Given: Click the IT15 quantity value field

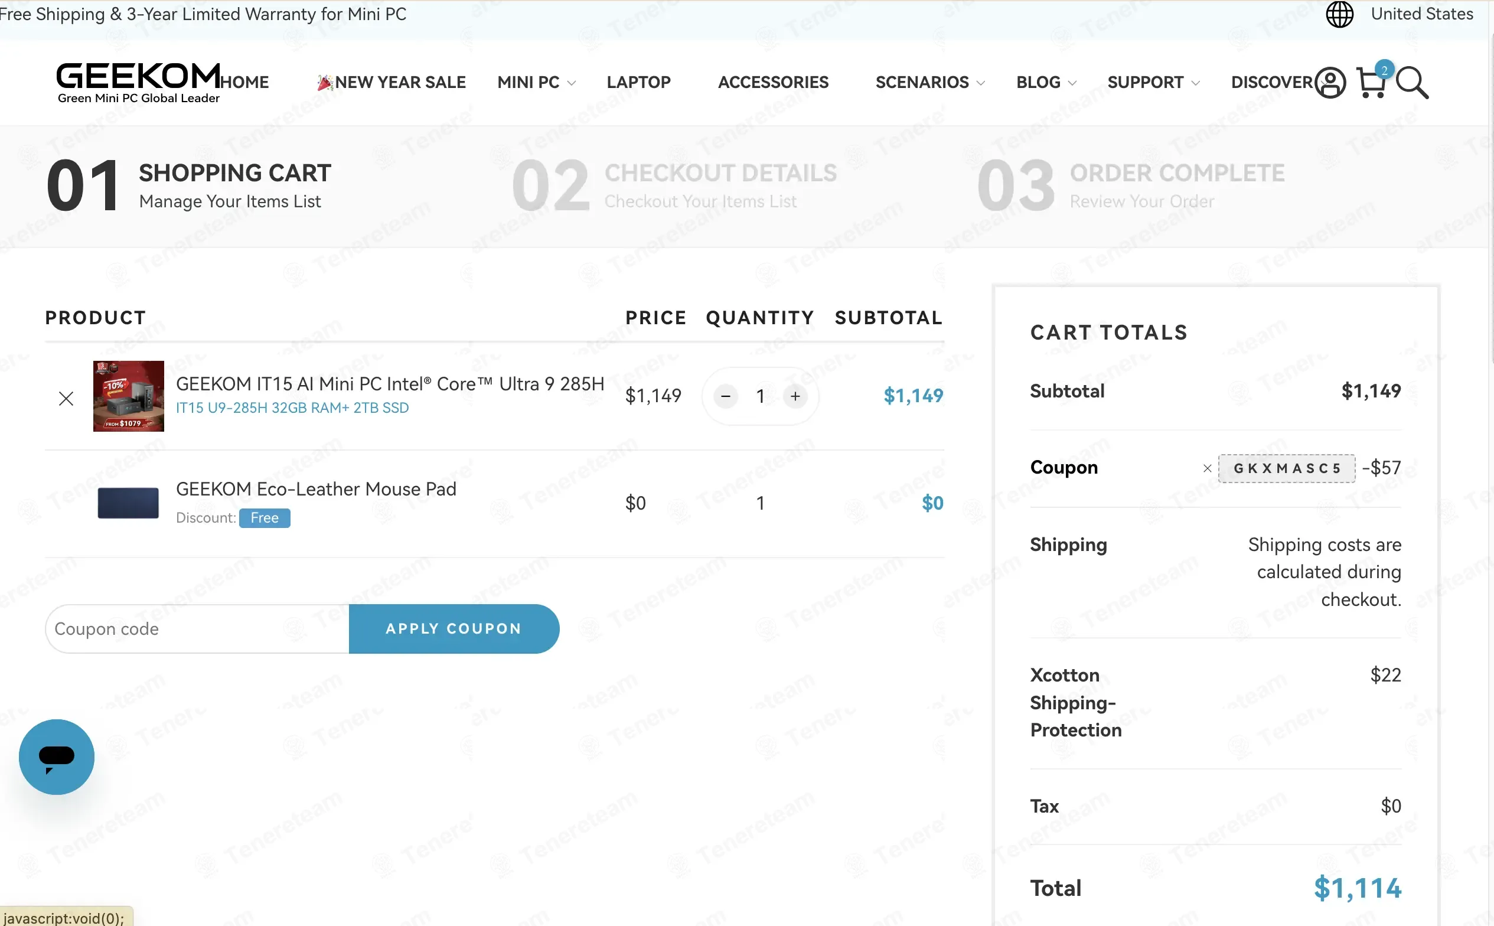Looking at the screenshot, I should [760, 396].
